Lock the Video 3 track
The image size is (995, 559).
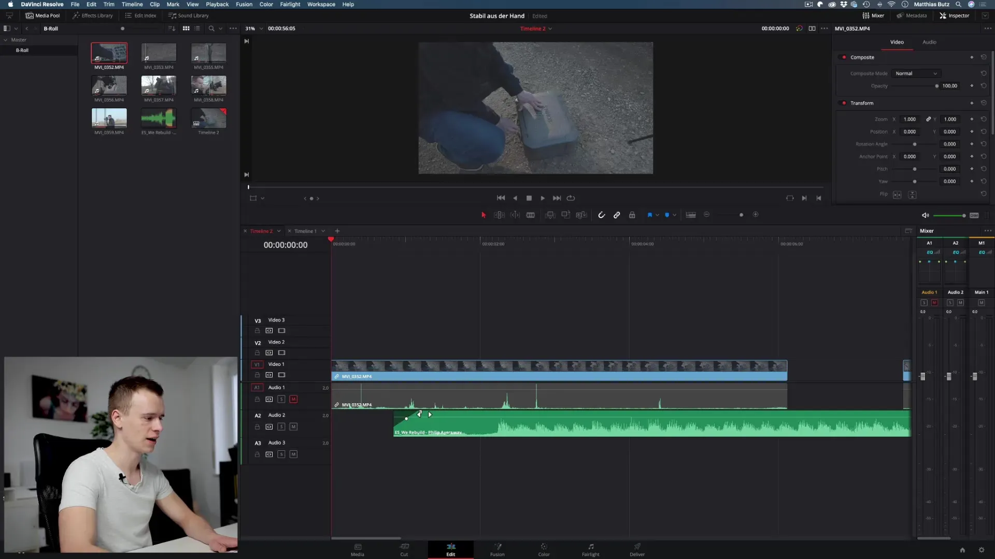257,330
